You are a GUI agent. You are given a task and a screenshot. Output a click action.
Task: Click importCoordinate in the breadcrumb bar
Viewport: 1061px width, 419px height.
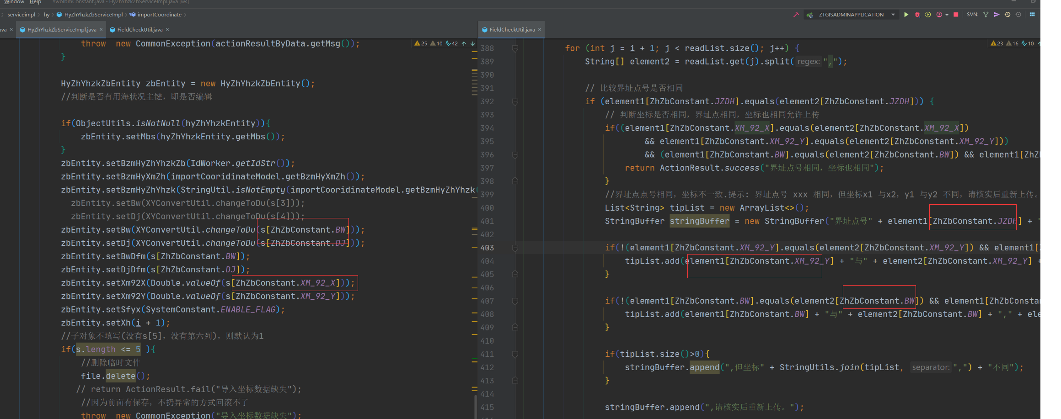click(159, 15)
